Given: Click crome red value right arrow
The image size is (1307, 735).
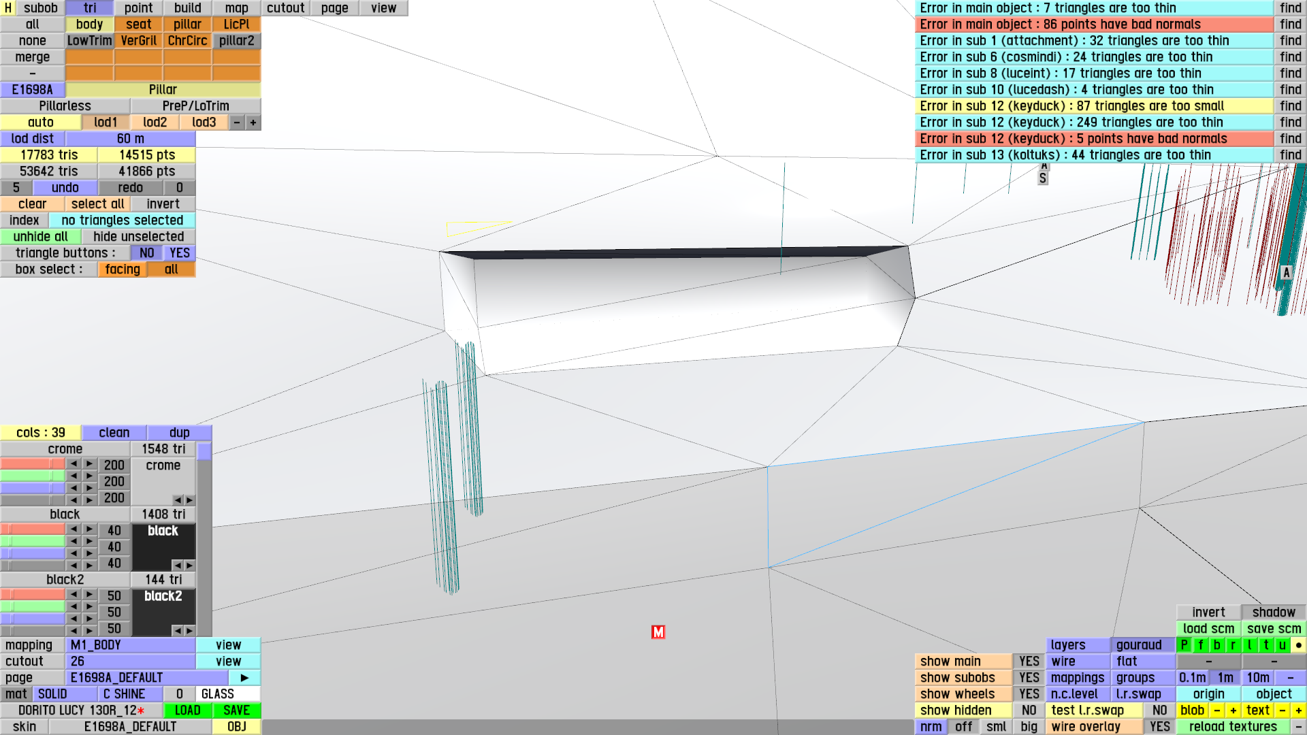Looking at the screenshot, I should (x=89, y=464).
